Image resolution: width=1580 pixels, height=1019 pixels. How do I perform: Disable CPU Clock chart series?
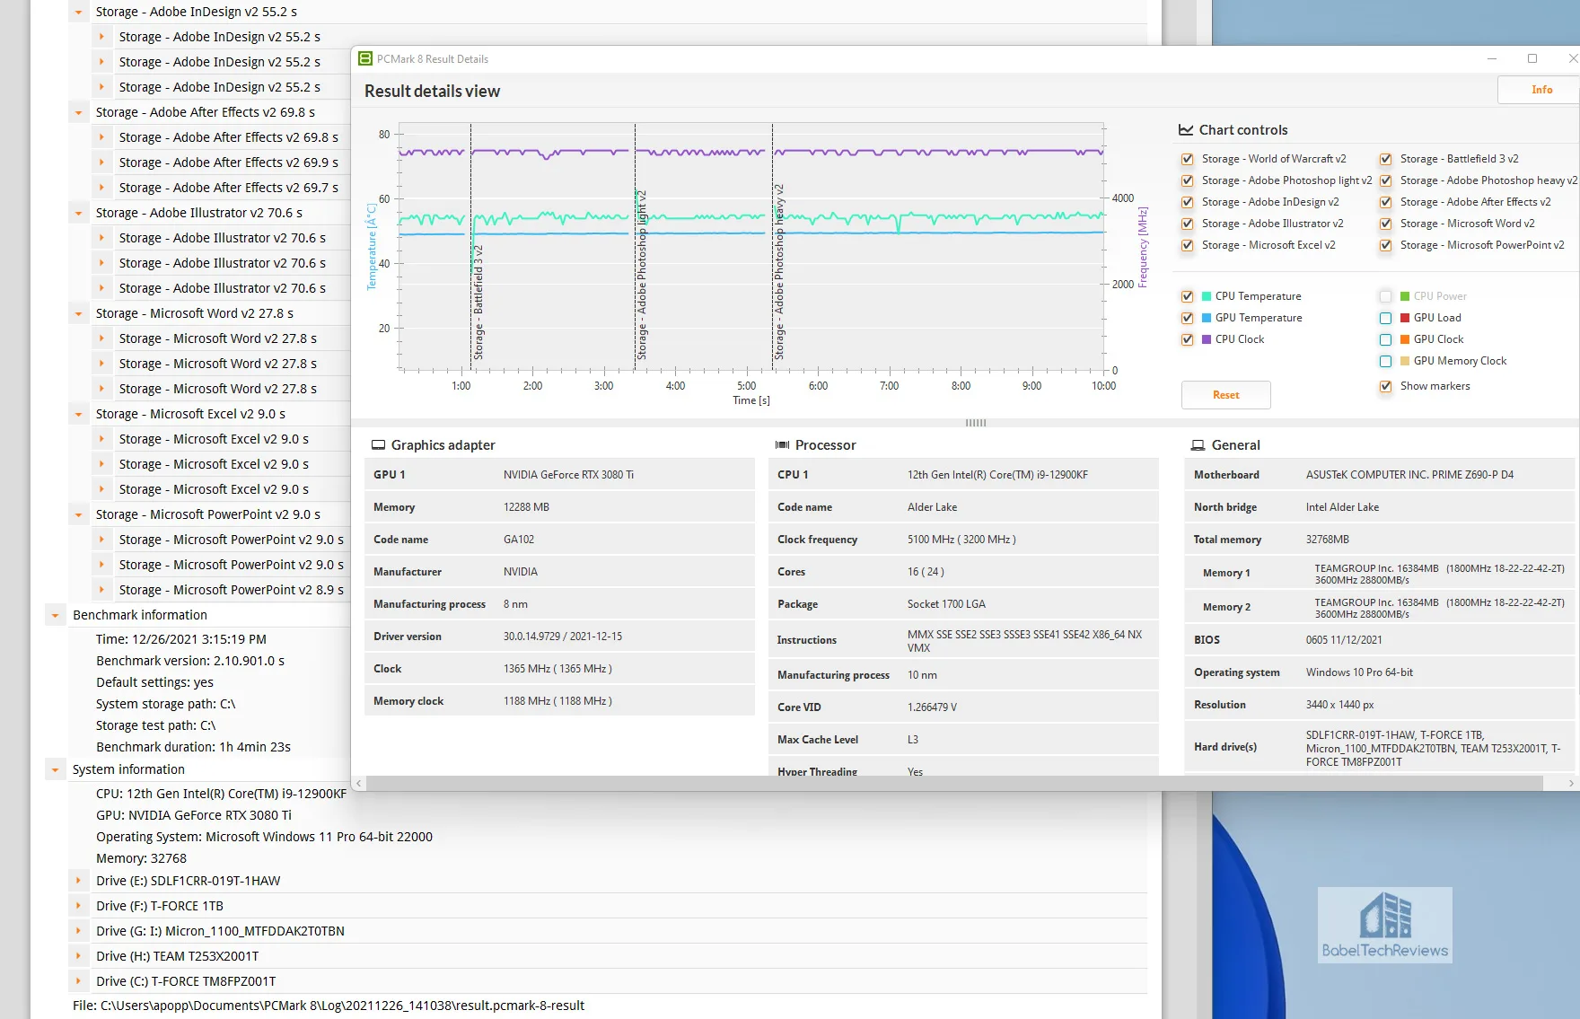click(x=1187, y=339)
